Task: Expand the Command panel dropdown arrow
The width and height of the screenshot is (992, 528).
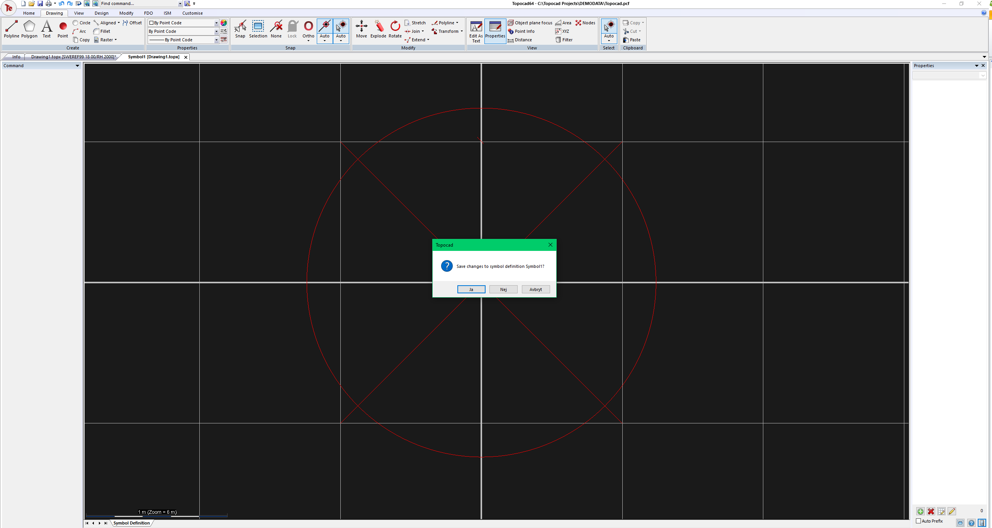Action: (77, 66)
